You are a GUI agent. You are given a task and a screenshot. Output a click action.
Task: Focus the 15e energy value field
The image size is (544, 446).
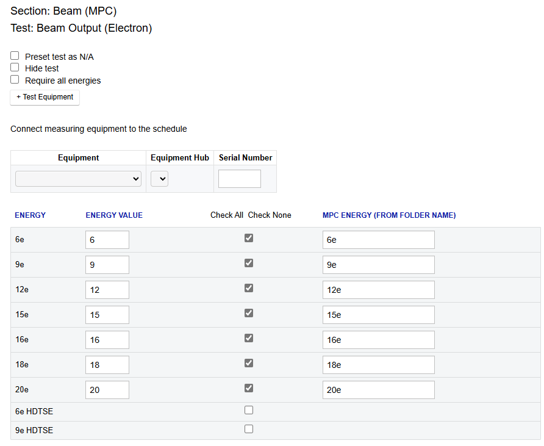107,315
